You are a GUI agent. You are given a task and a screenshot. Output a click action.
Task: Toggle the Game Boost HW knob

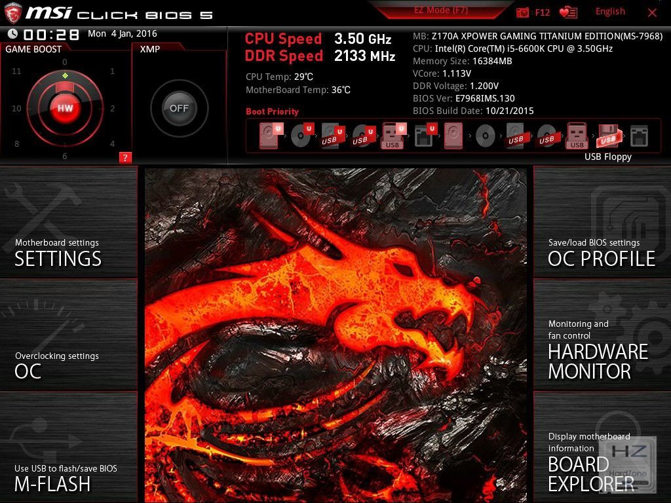(65, 108)
